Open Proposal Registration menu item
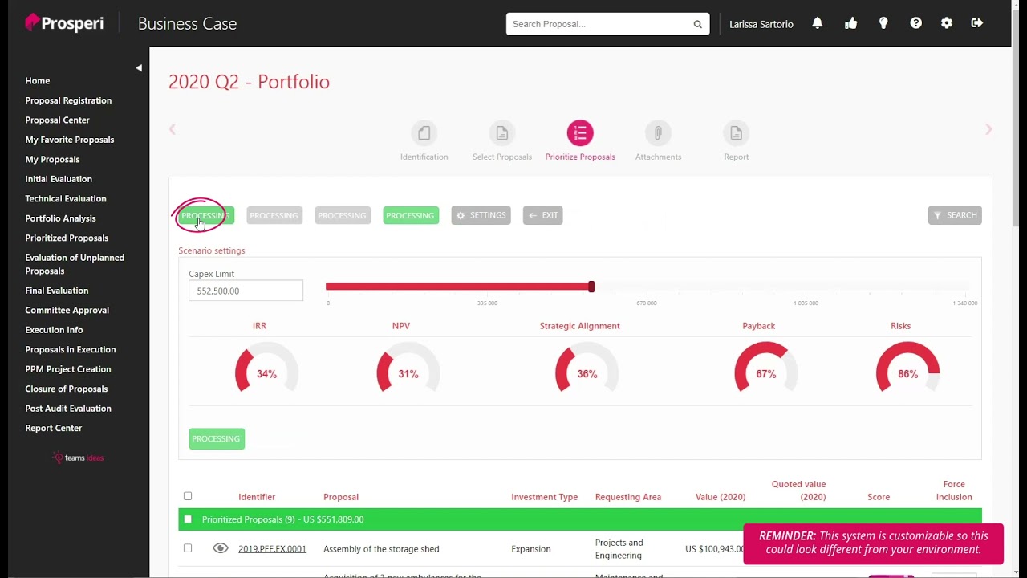Viewport: 1027px width, 578px height. coord(68,100)
